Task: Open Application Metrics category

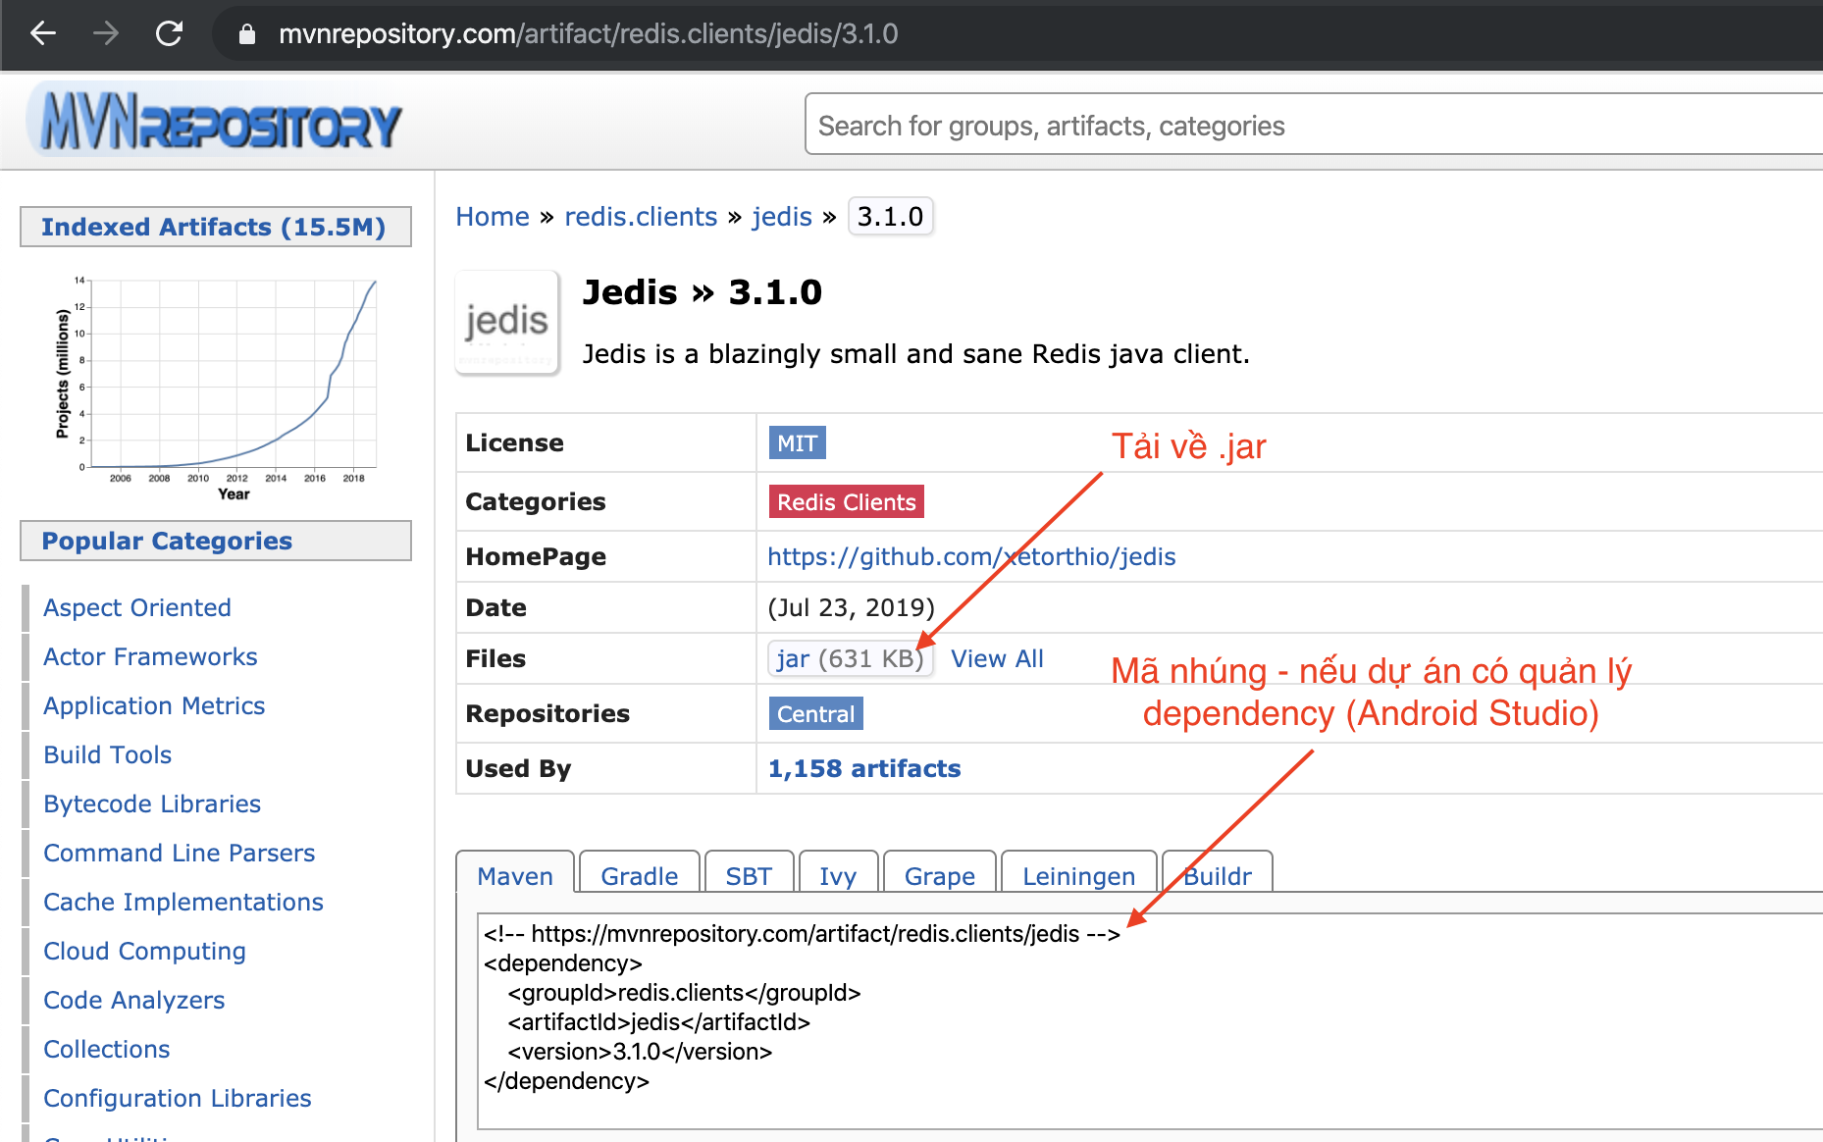Action: [x=154, y=706]
